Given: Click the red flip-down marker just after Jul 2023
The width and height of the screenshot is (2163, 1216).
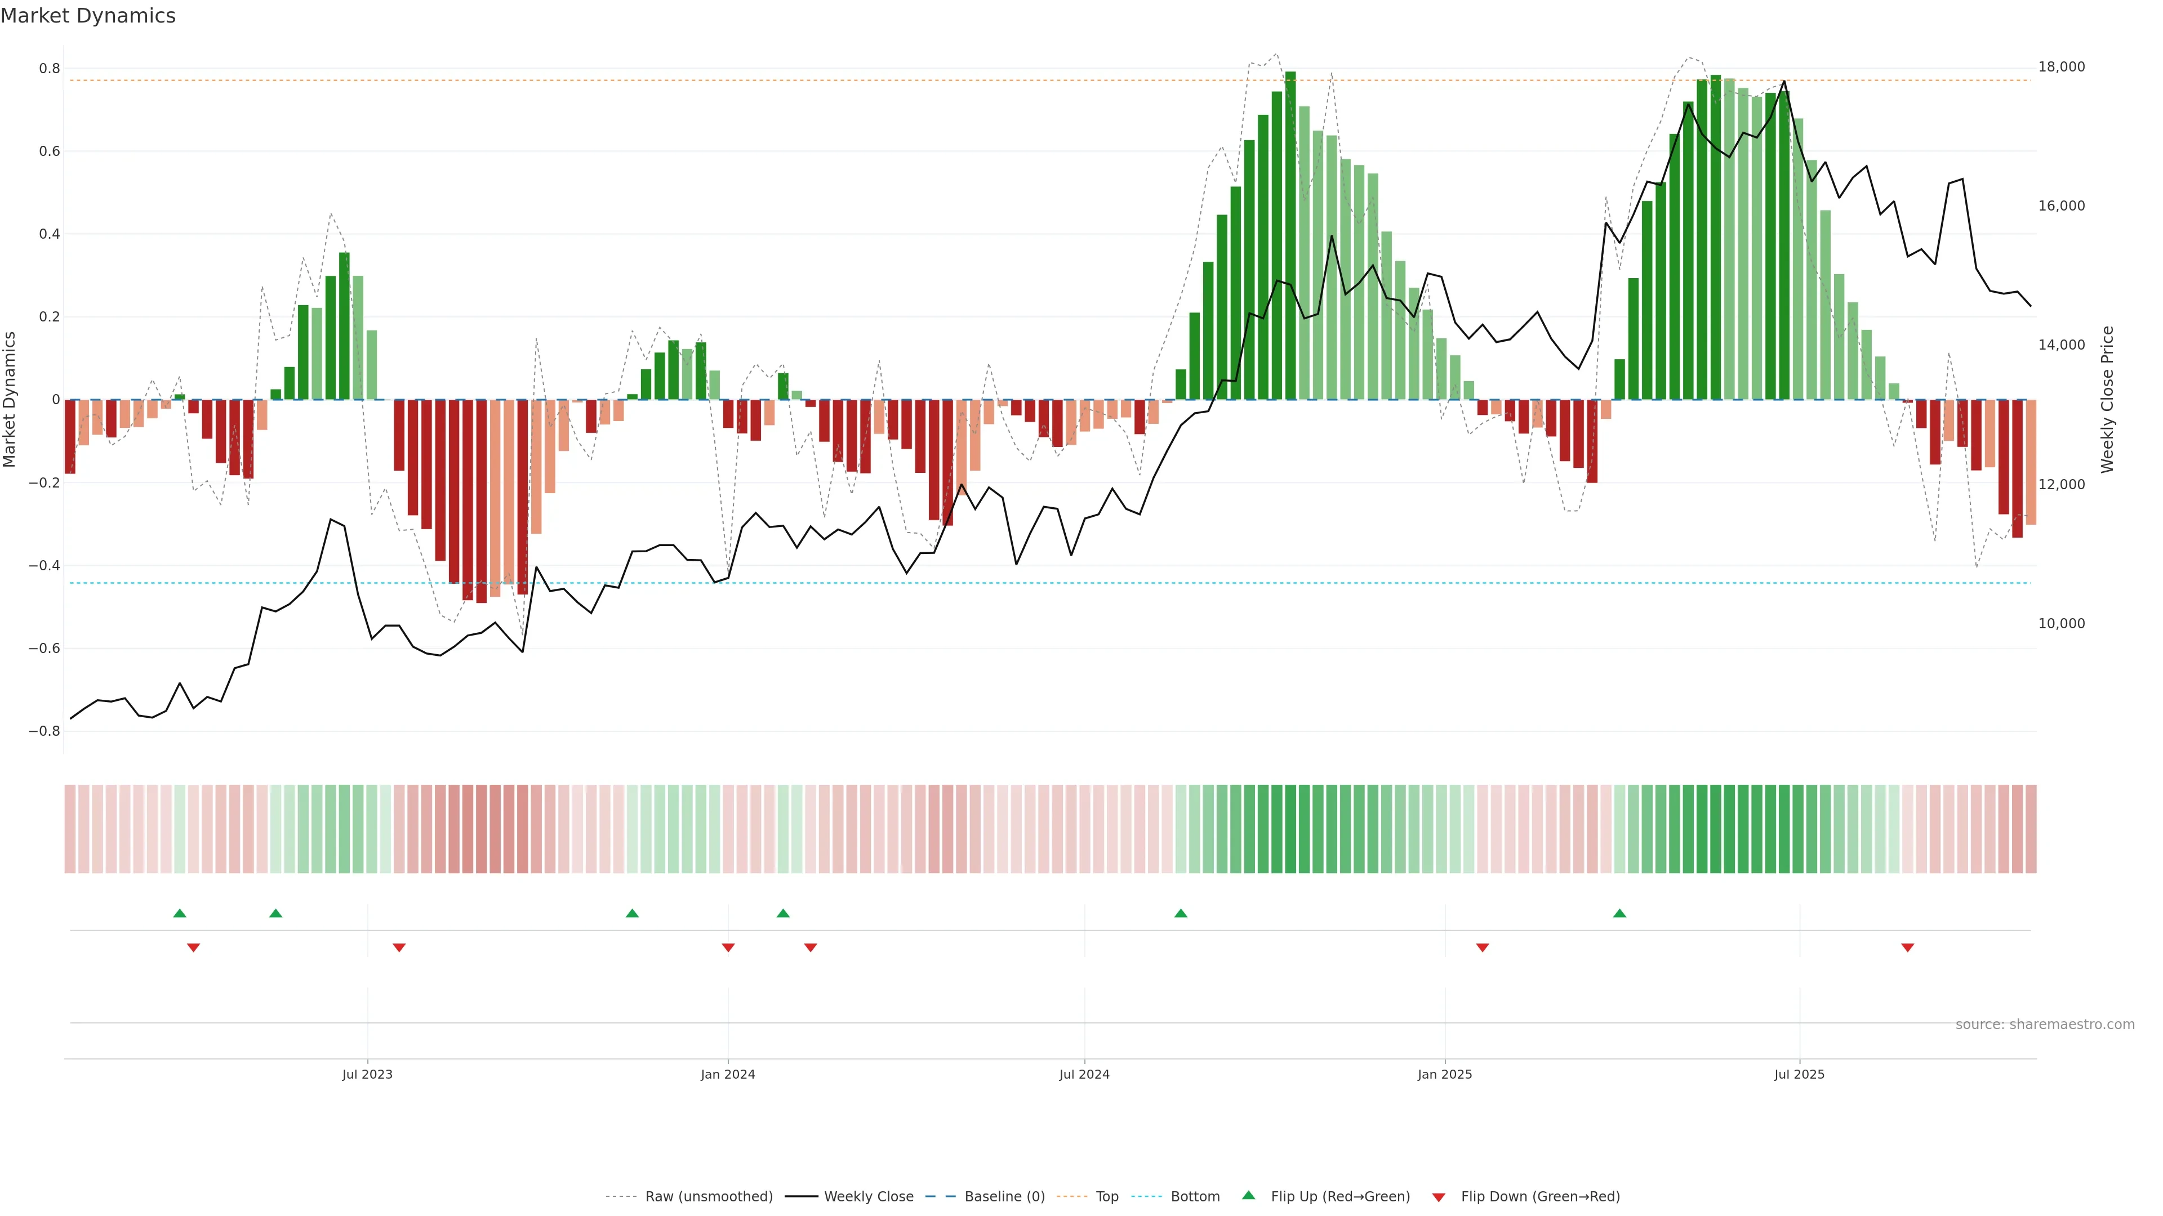Looking at the screenshot, I should 400,947.
